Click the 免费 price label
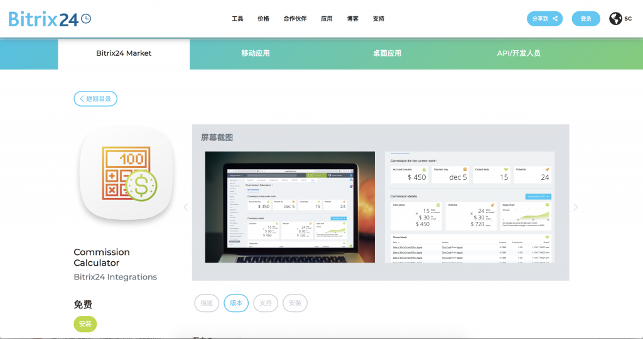This screenshot has height=339, width=643. click(83, 305)
